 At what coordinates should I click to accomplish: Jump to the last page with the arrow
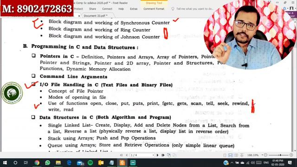tap(163, 155)
